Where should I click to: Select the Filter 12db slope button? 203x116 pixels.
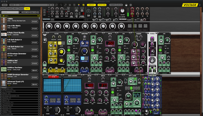click(60, 43)
